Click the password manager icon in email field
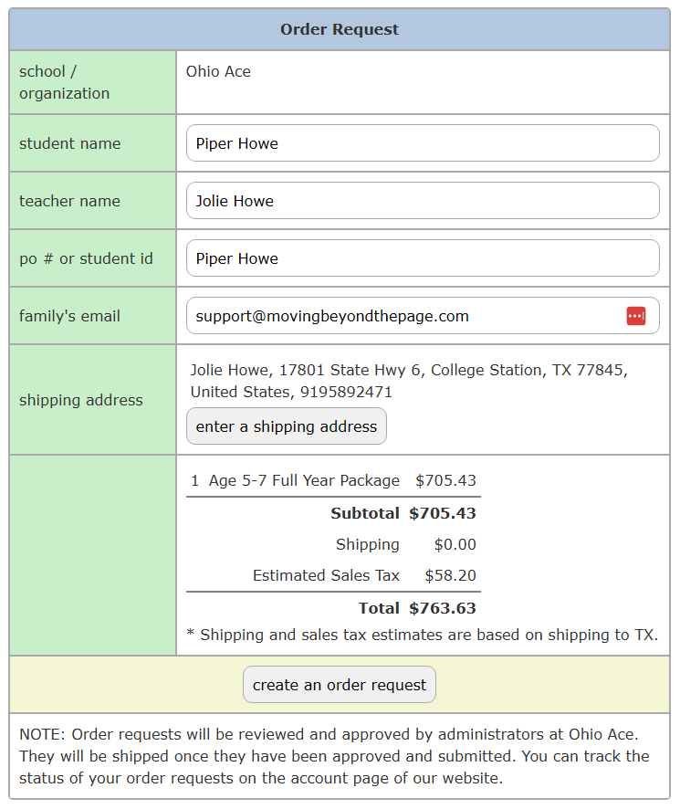The image size is (680, 809). click(635, 316)
